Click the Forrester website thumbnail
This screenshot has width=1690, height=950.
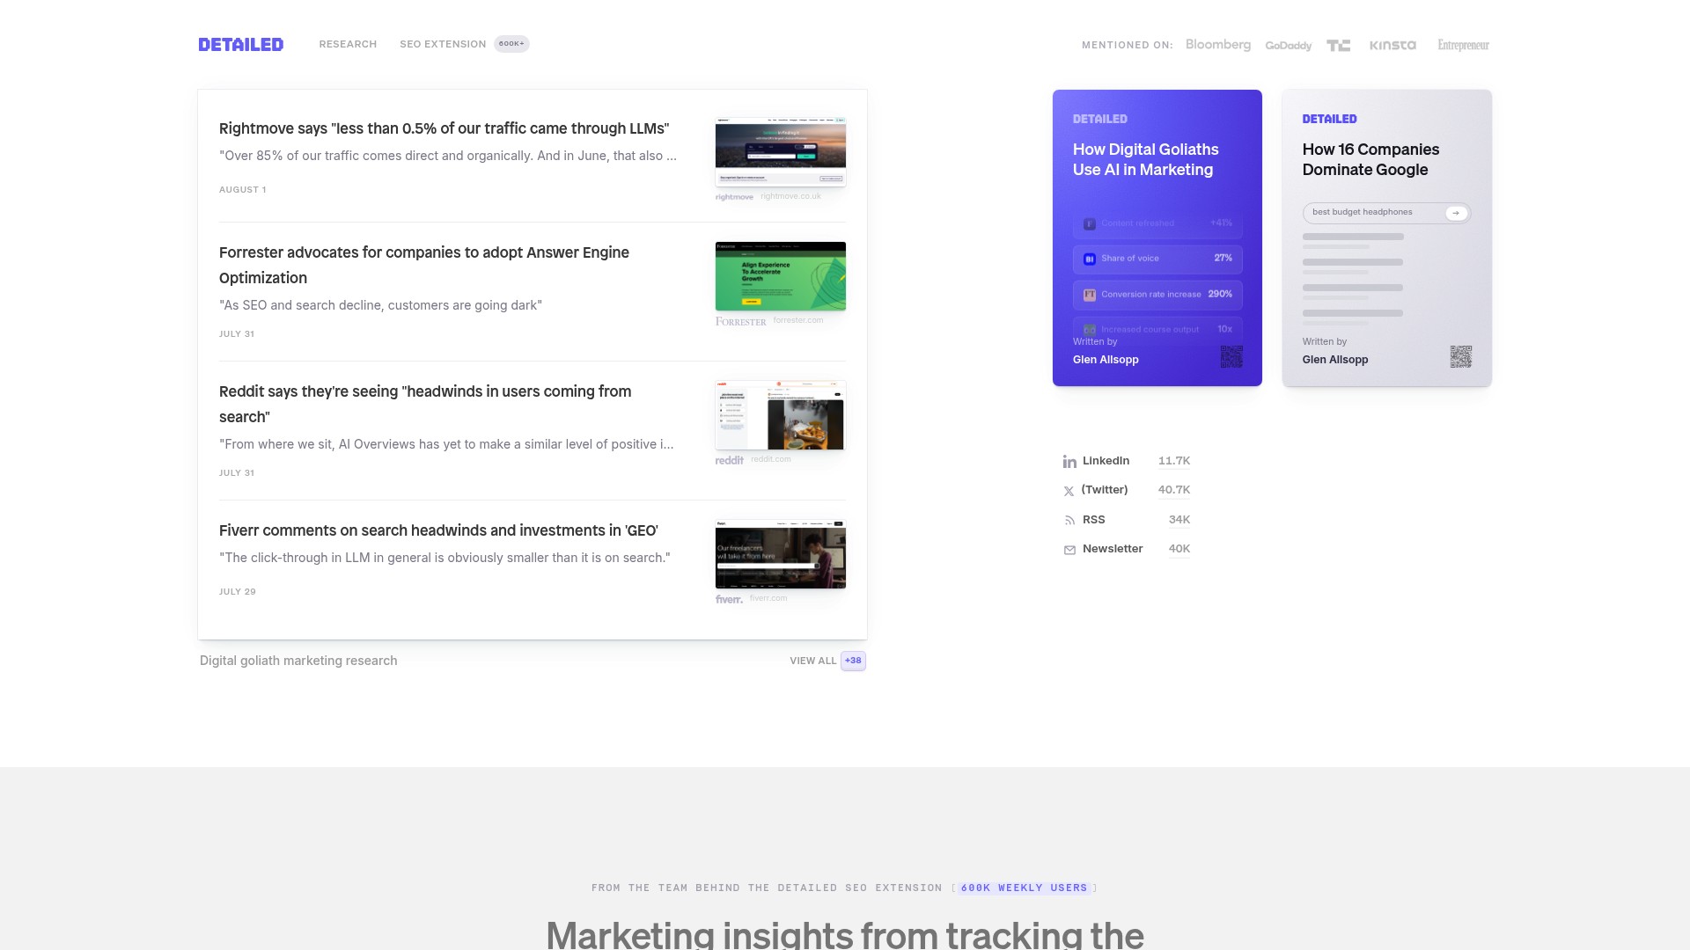(x=781, y=276)
